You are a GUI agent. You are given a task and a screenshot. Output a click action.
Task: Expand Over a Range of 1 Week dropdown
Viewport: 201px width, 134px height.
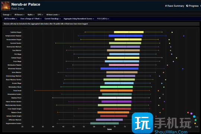click(x=31, y=19)
